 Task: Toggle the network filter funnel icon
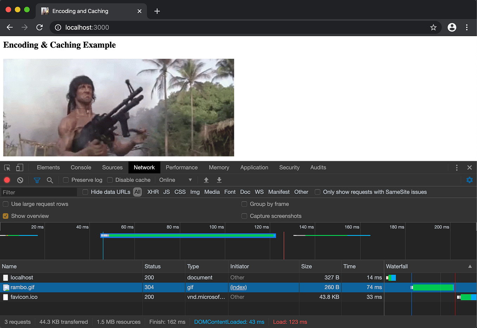[37, 180]
